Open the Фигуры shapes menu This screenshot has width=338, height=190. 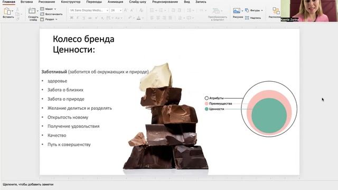(255, 11)
